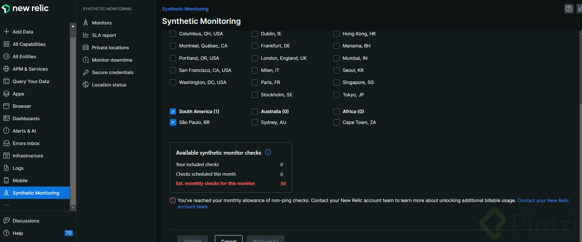Check the Australia (0) region checkbox
The image size is (582, 242).
[x=255, y=112]
